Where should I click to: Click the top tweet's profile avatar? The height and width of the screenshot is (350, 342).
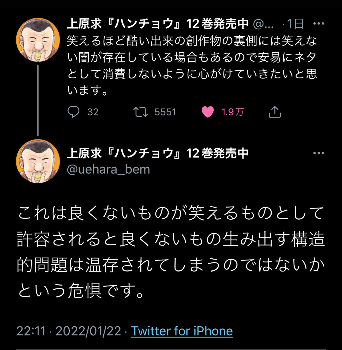point(38,40)
